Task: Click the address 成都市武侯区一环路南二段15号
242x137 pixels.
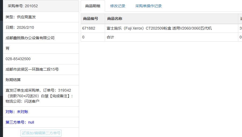Action: [x=32, y=69]
